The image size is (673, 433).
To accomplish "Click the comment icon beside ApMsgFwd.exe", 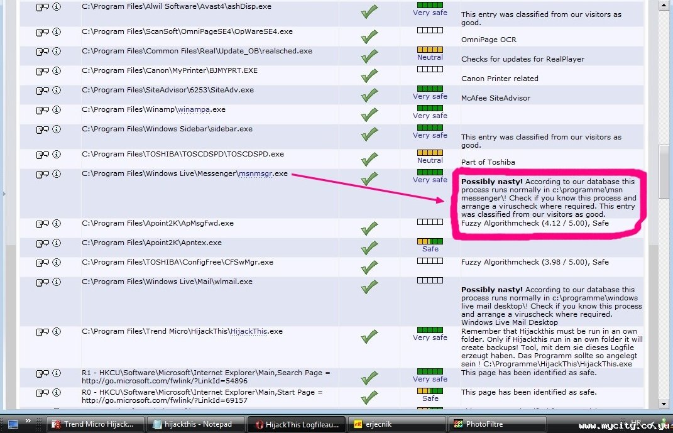I will (x=43, y=224).
